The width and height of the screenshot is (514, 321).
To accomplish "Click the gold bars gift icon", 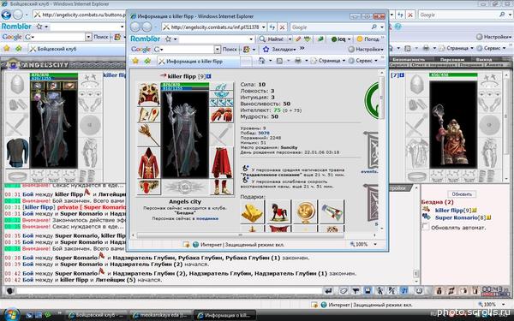I will 253,211.
